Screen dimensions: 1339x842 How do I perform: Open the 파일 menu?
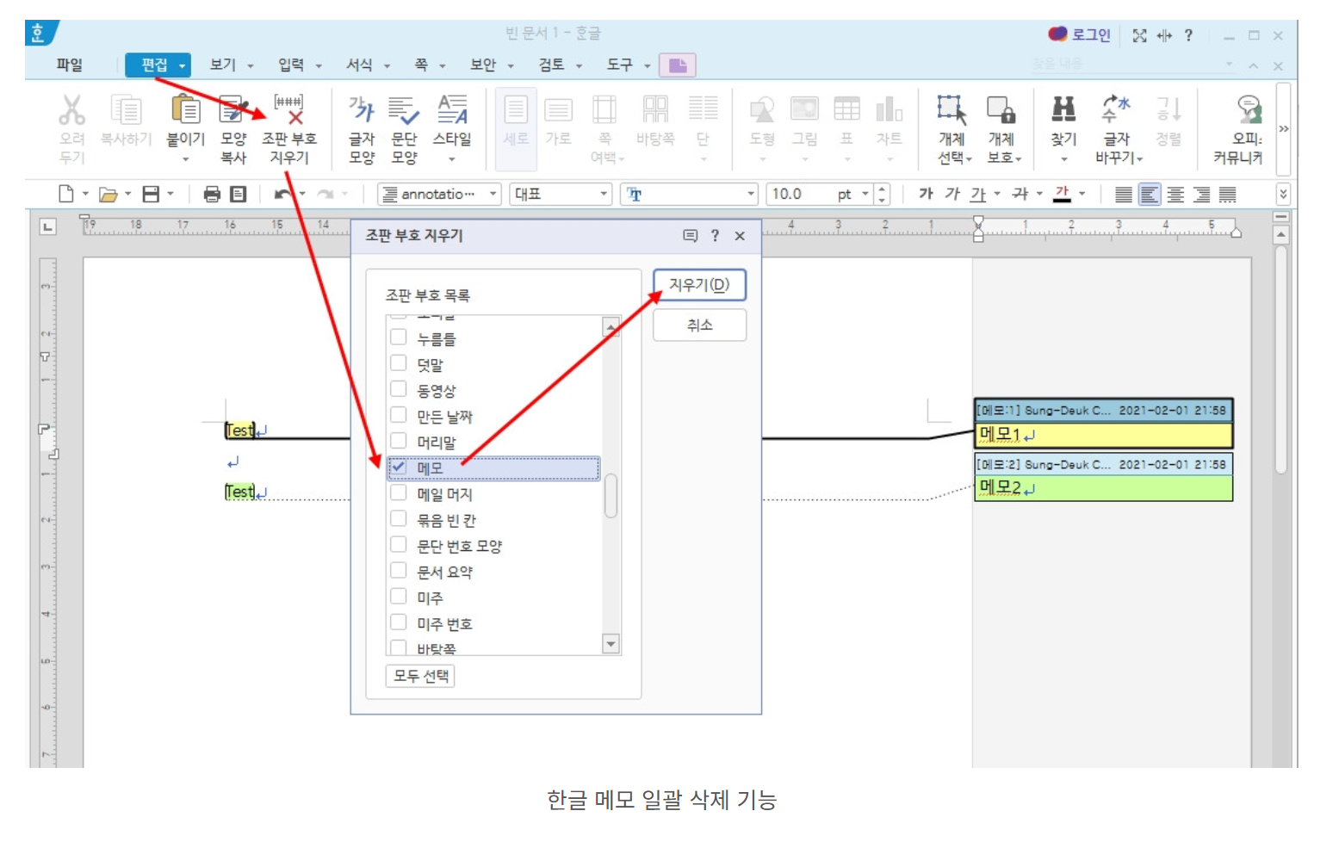[69, 65]
